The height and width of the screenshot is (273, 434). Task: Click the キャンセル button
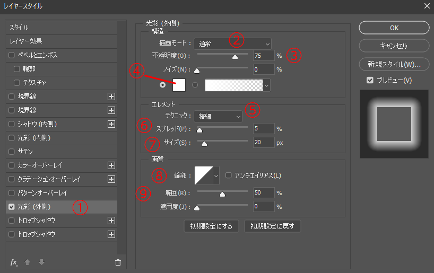[394, 46]
